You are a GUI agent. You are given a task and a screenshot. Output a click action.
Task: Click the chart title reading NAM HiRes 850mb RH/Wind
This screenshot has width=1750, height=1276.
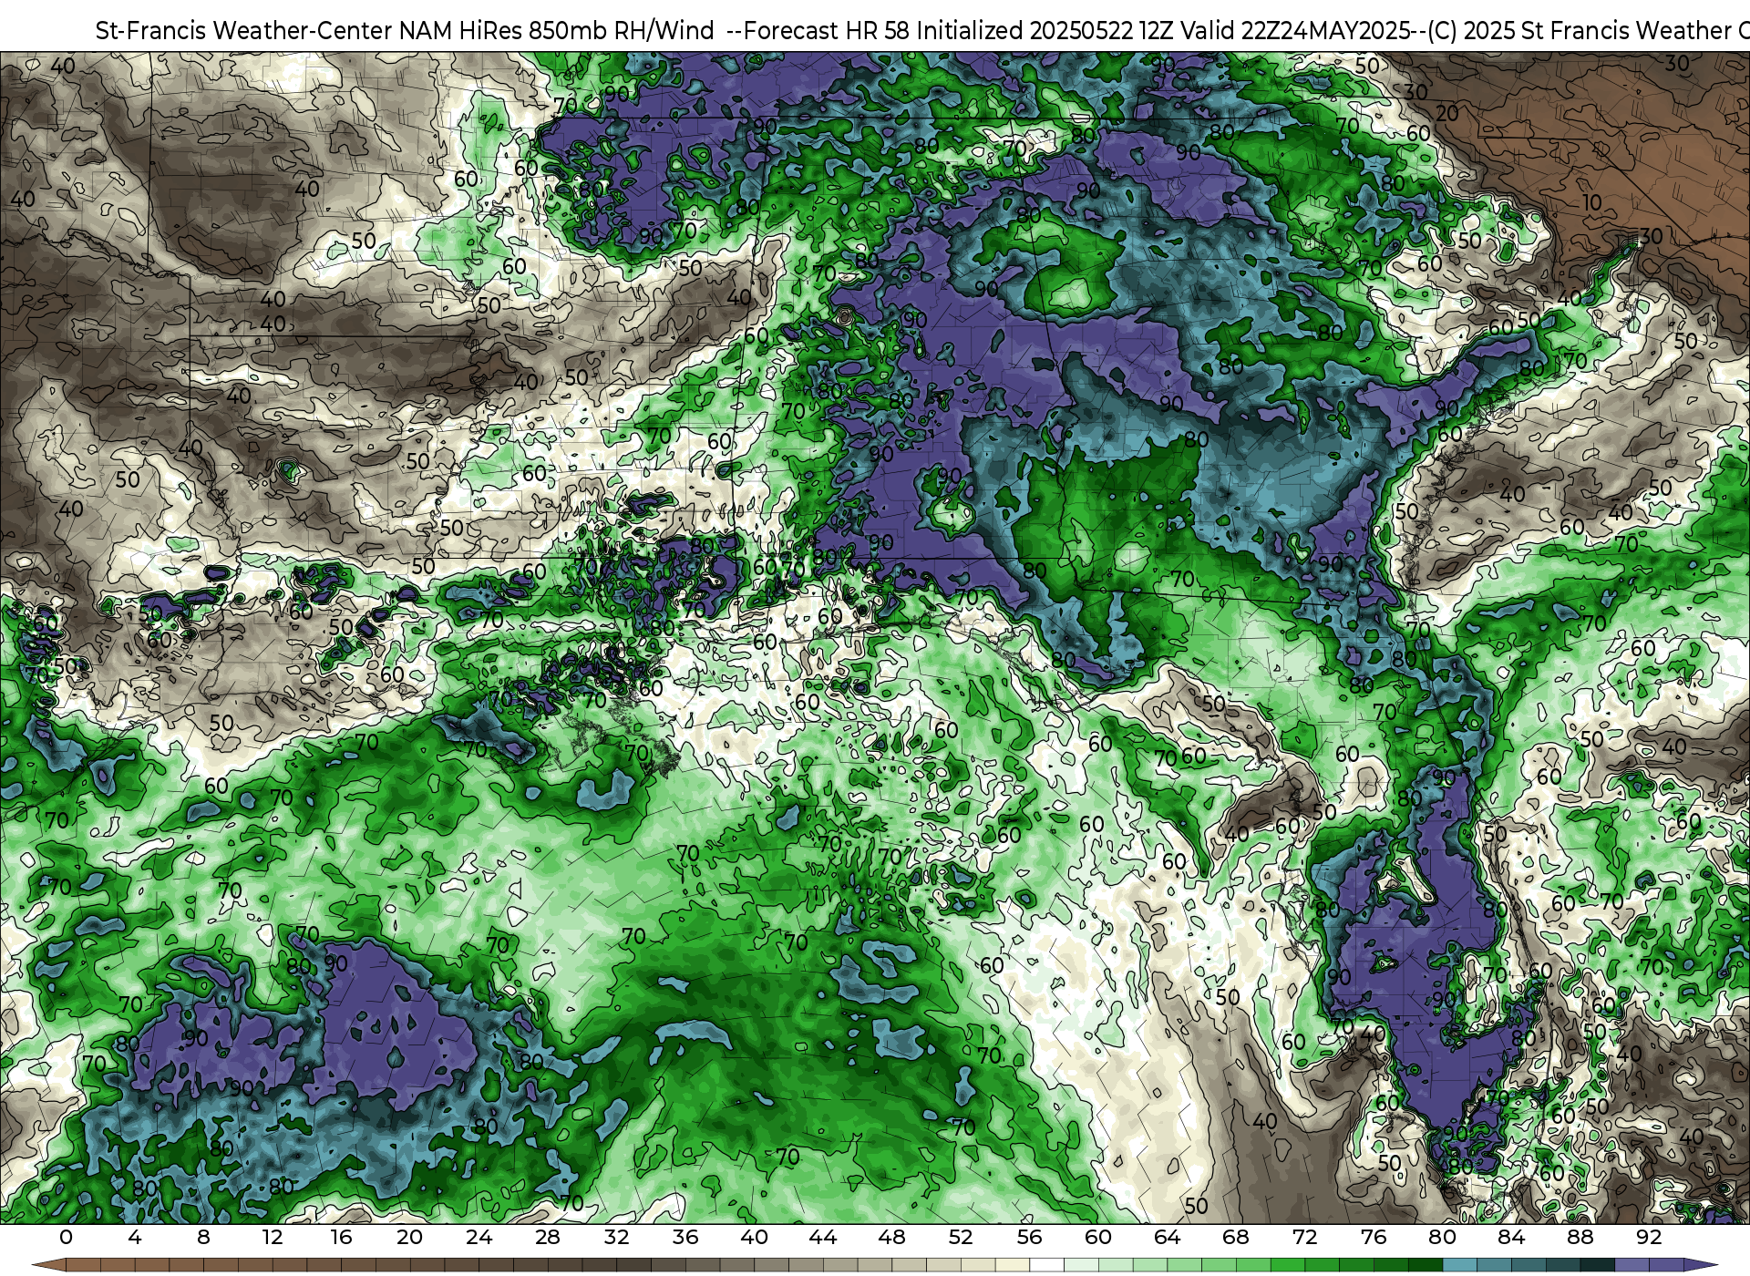coord(556,31)
